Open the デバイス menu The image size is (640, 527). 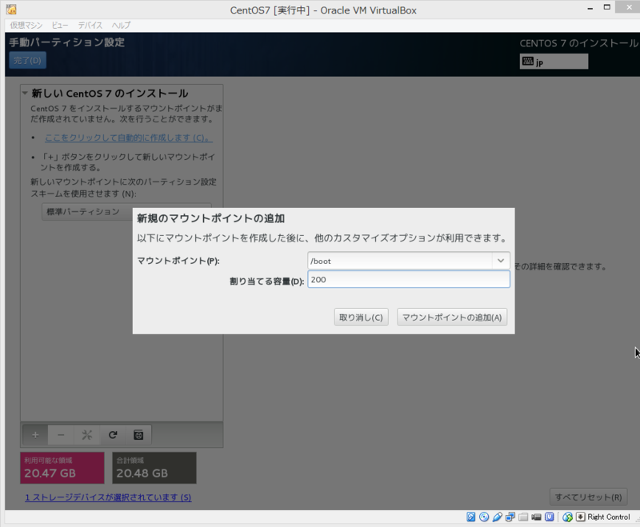(x=90, y=25)
